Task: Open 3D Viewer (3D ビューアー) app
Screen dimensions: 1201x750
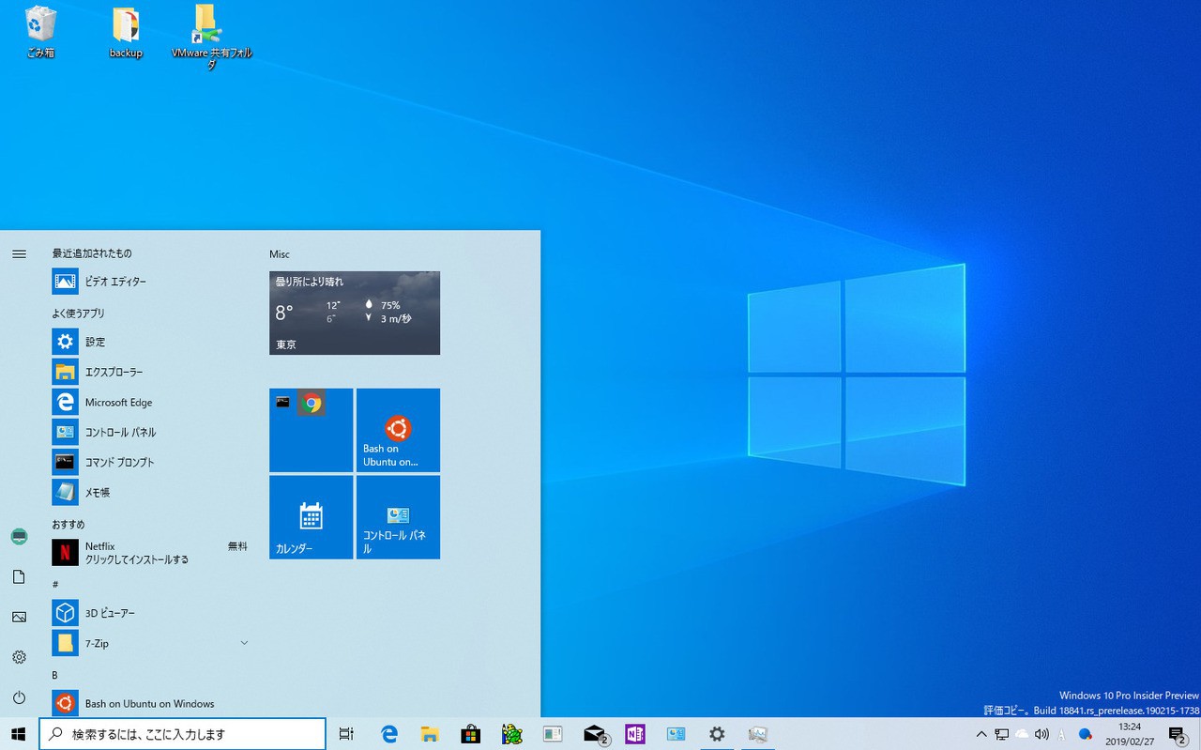Action: pos(110,613)
